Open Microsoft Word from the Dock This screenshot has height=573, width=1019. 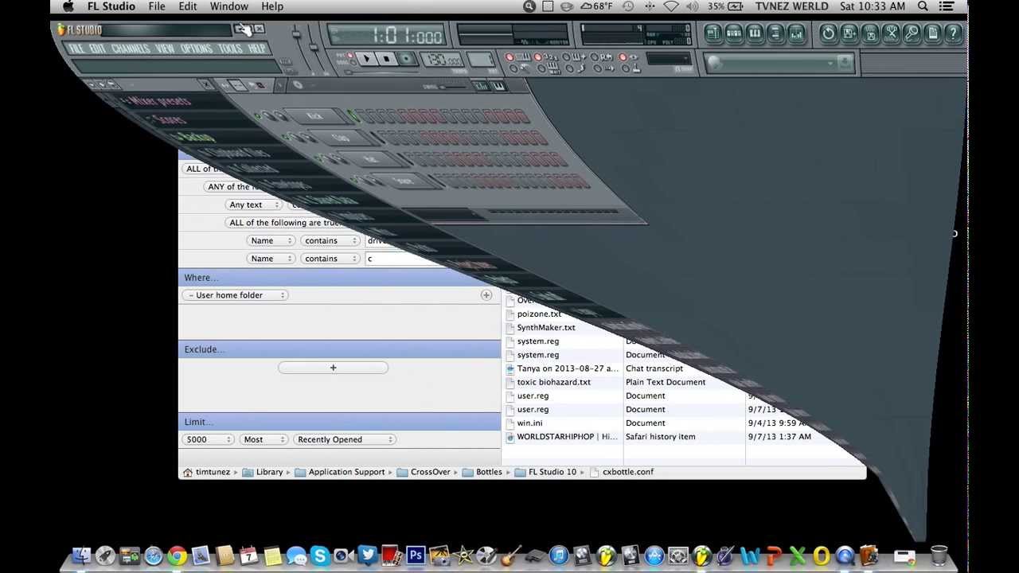[x=749, y=555]
